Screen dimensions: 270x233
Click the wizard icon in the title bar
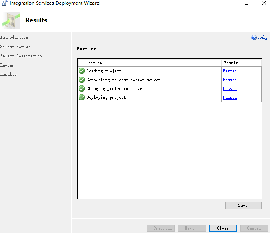click(x=5, y=3)
